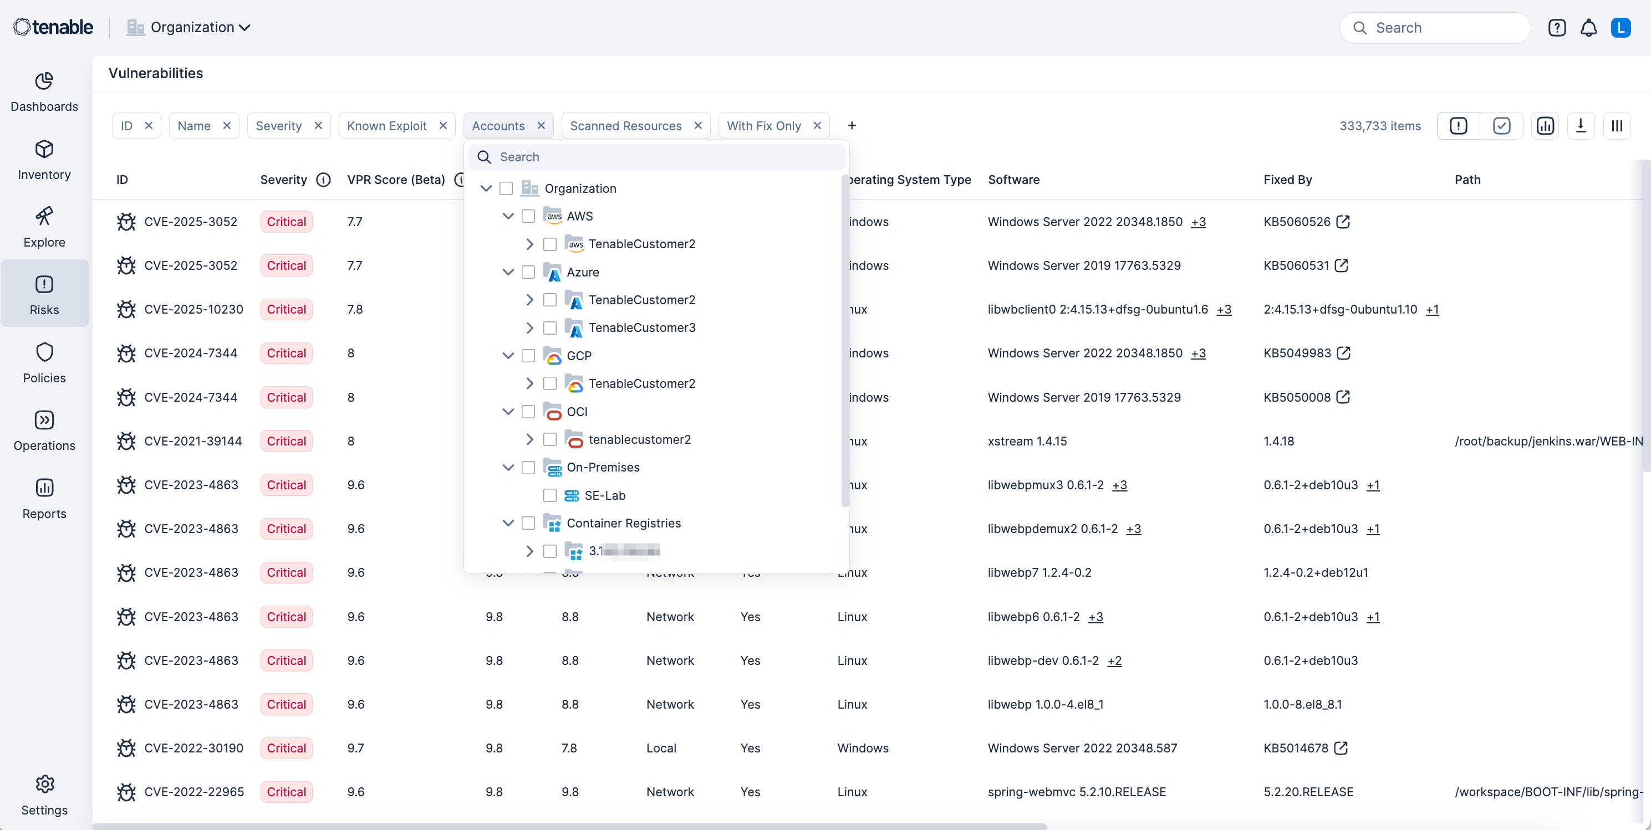Open the Reports section
The width and height of the screenshot is (1651, 830).
tap(44, 498)
